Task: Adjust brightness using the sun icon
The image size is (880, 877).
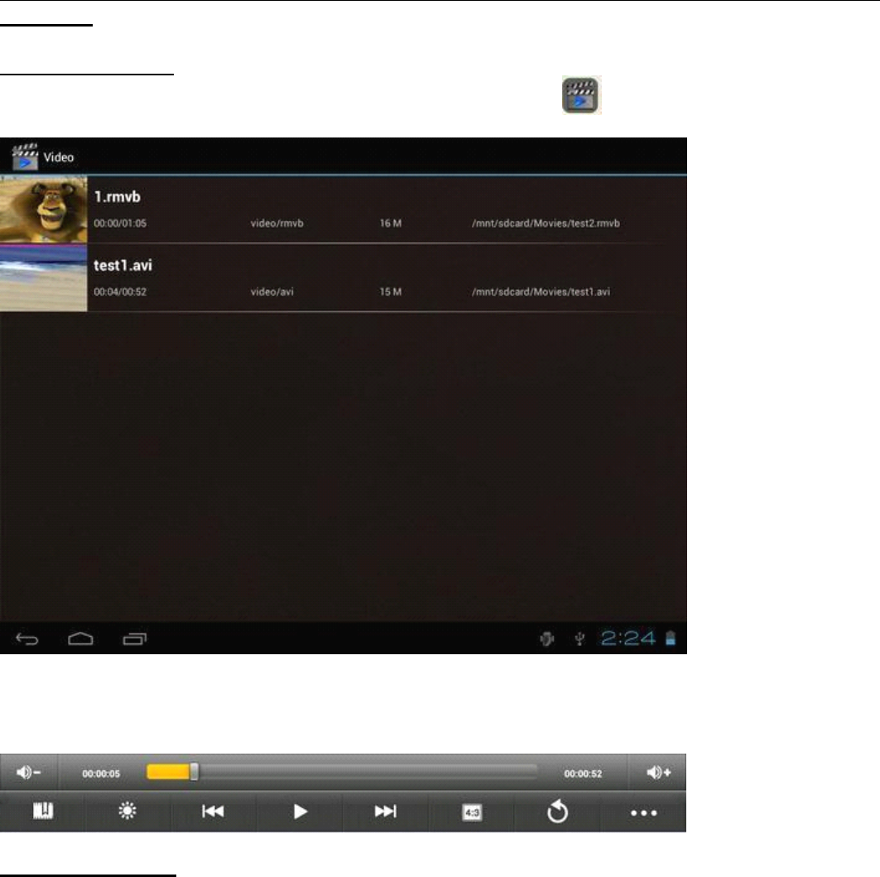Action: pos(127,812)
